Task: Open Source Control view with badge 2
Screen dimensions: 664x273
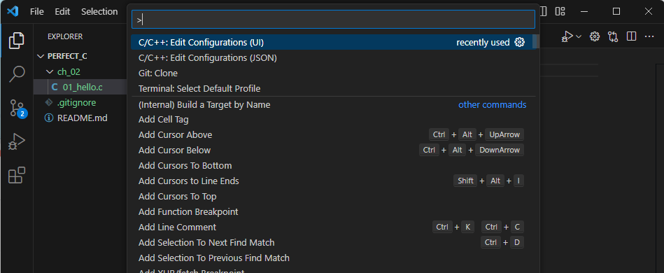Action: 17,108
